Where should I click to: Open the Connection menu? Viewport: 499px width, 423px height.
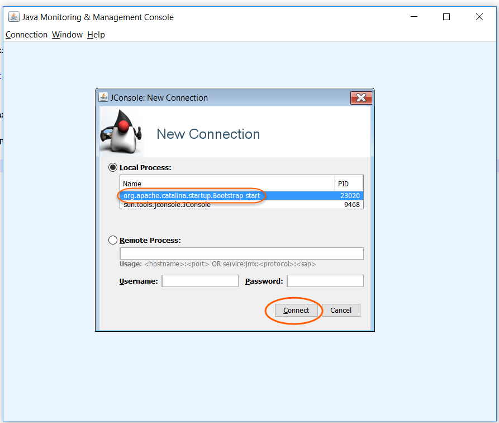point(26,34)
